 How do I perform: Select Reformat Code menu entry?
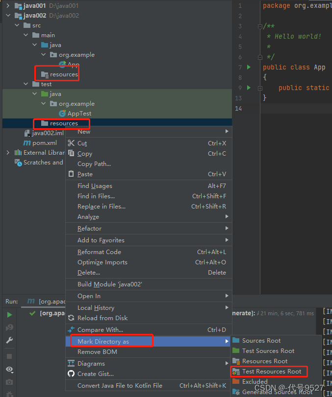[99, 252]
